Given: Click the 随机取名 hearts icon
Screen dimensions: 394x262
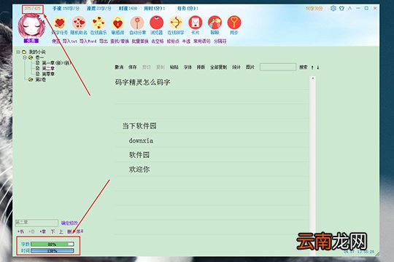Looking at the screenshot, I should tap(79, 23).
